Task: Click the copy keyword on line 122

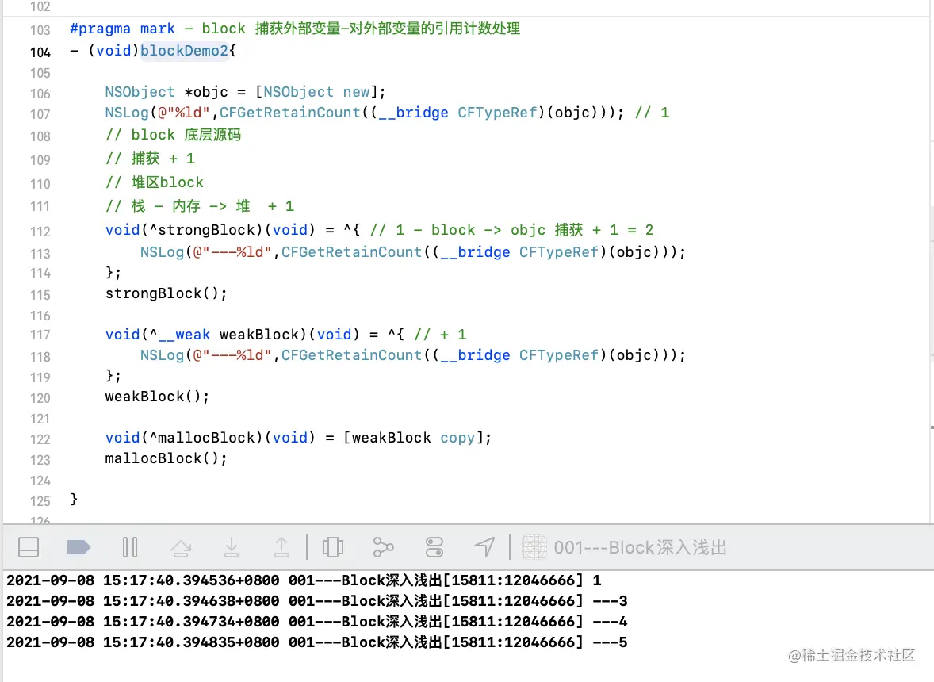Action: click(457, 438)
